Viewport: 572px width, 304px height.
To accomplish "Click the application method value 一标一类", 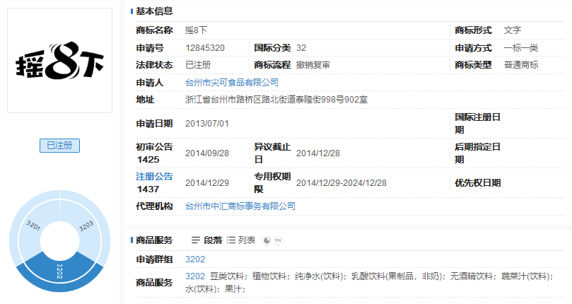I will pos(521,48).
